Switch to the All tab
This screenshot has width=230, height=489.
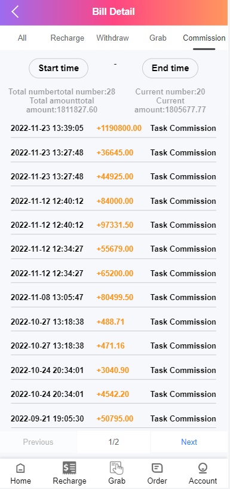tap(22, 38)
